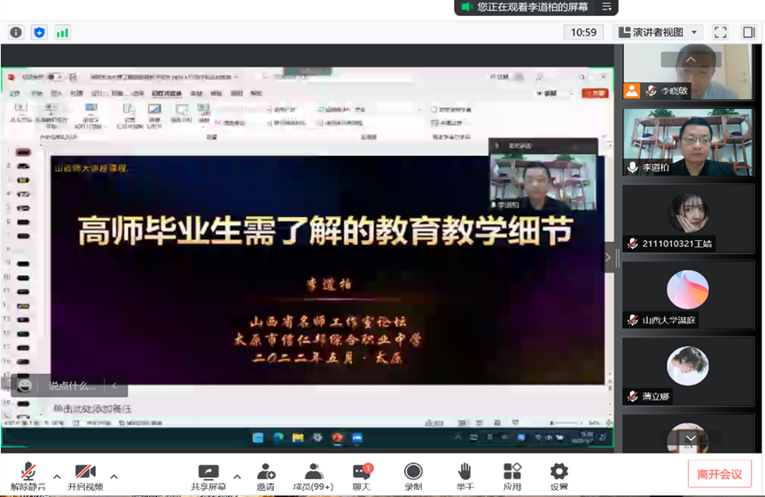The width and height of the screenshot is (765, 497).
Task: Open the screen share banner options menu
Action: 607,7
